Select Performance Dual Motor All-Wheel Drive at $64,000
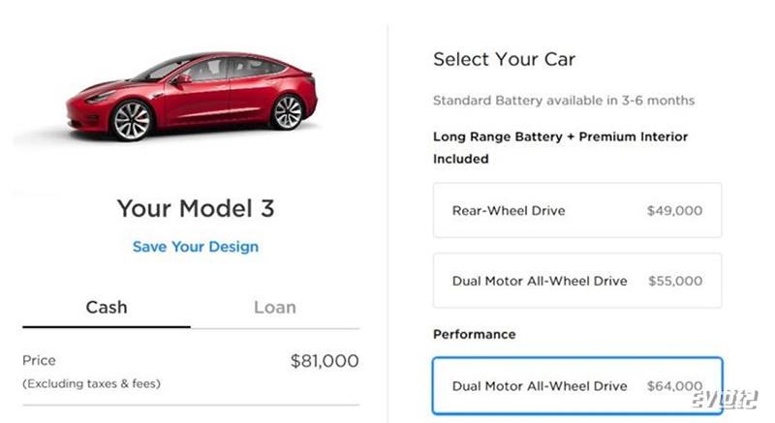Viewport: 775px width, 423px height. tap(577, 386)
